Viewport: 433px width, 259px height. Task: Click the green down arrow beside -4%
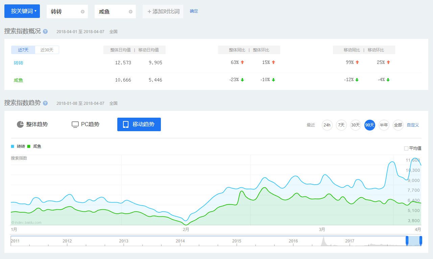click(388, 80)
